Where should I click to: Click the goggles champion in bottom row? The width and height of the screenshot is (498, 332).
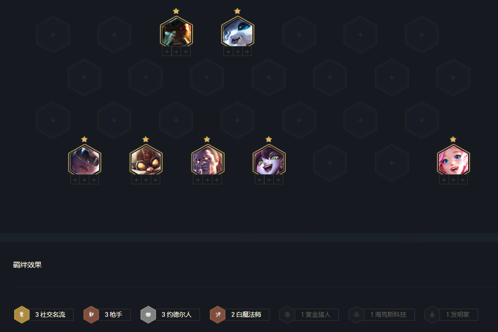click(x=85, y=160)
